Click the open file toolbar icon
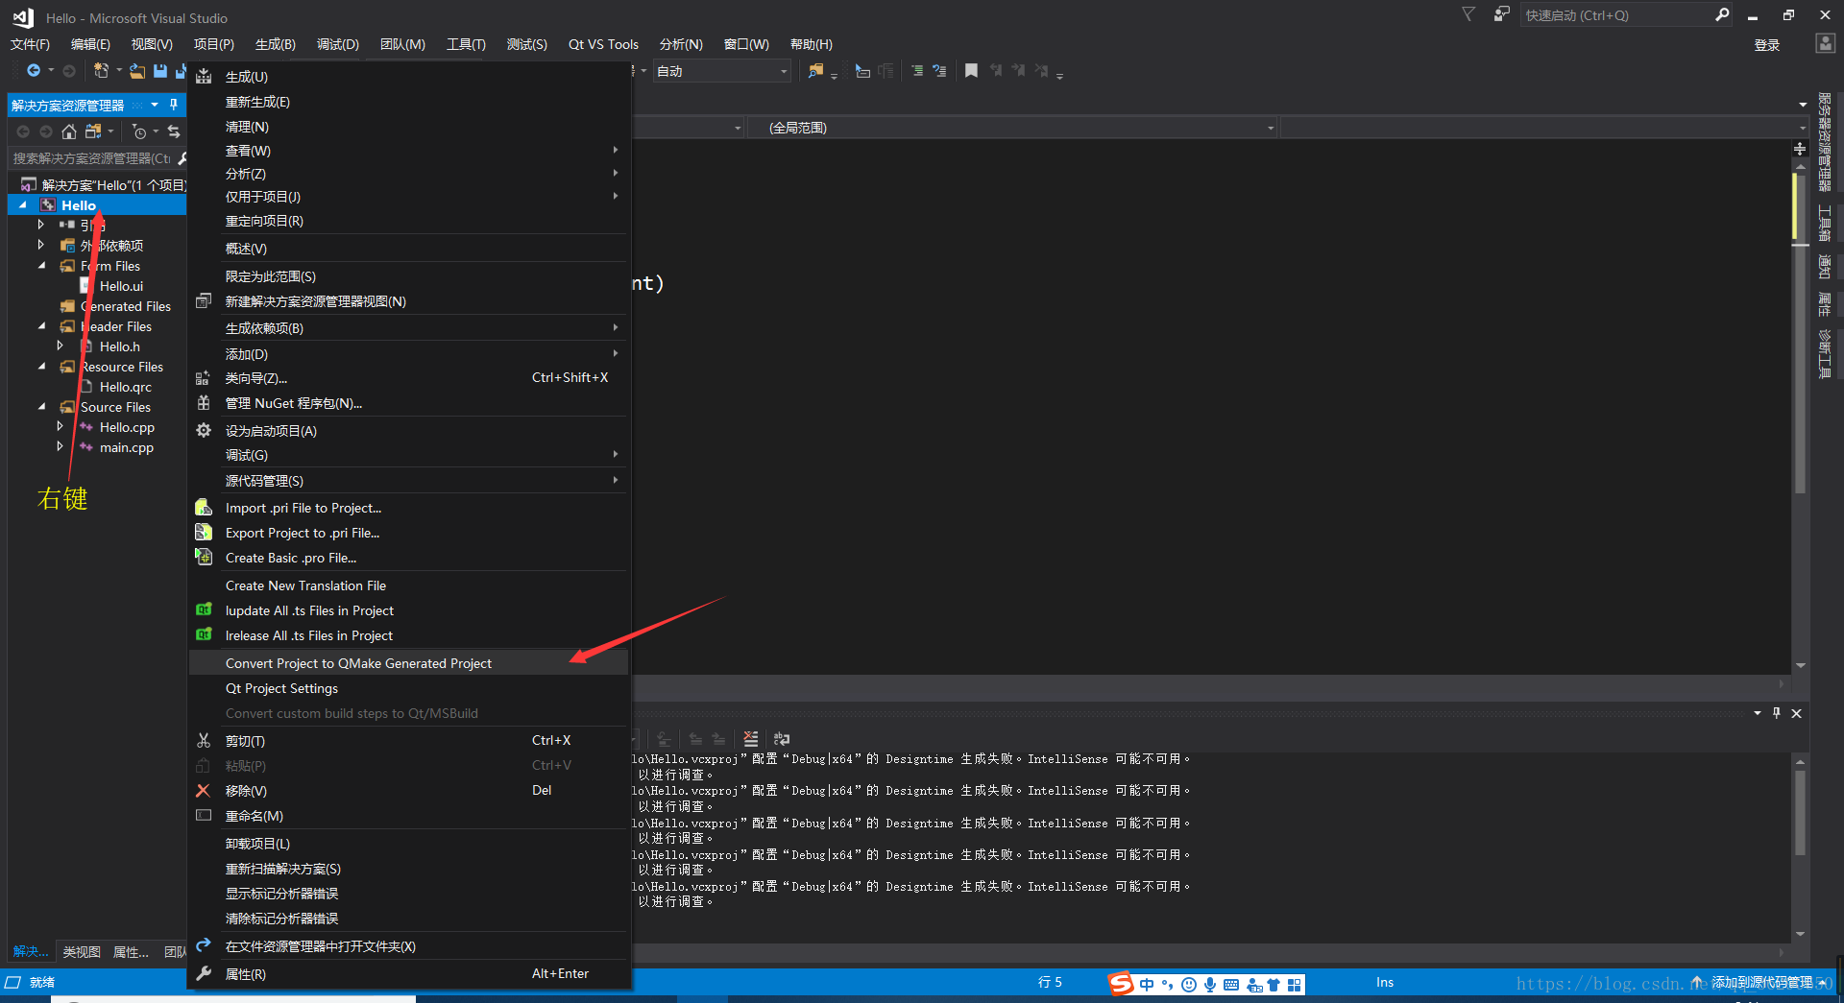 point(137,71)
